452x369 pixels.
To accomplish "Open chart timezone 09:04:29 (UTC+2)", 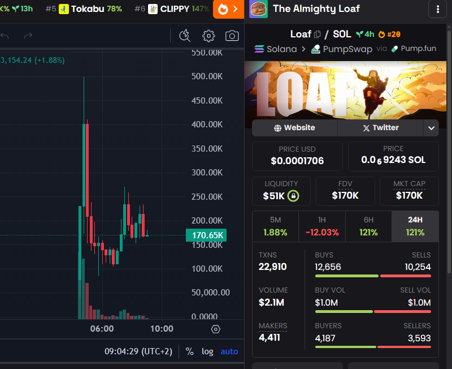I will tap(138, 351).
